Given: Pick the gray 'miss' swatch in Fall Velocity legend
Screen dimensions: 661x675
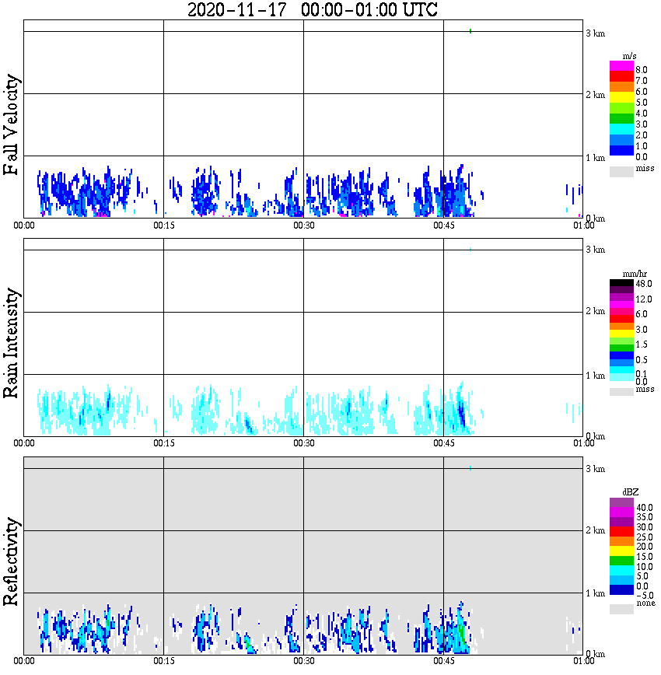Looking at the screenshot, I should pos(621,171).
